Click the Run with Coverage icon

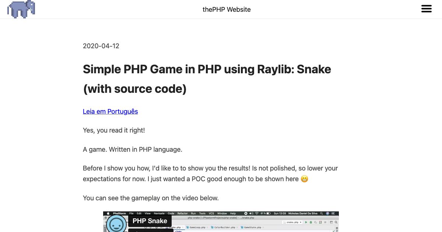(316, 222)
